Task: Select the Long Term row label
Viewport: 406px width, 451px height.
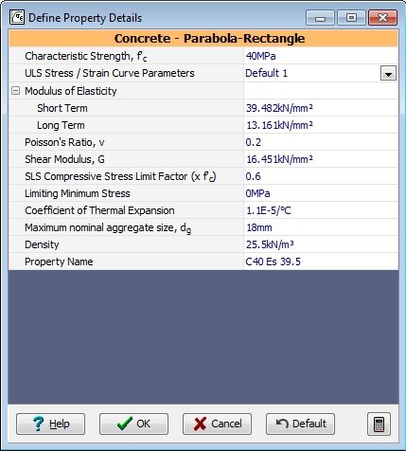Action: coord(61,125)
